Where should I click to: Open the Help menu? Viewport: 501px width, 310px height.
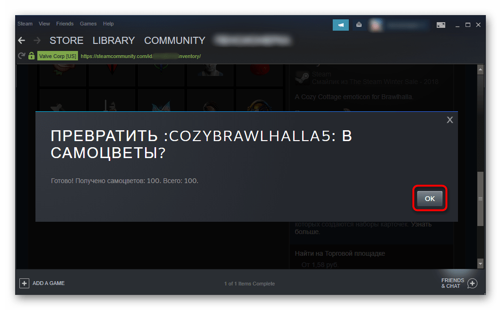click(108, 24)
